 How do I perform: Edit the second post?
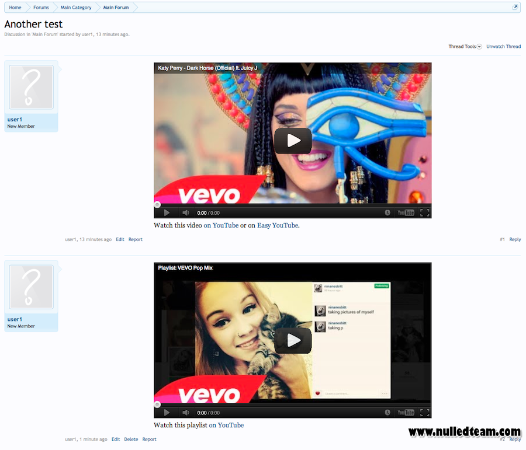[x=116, y=439]
